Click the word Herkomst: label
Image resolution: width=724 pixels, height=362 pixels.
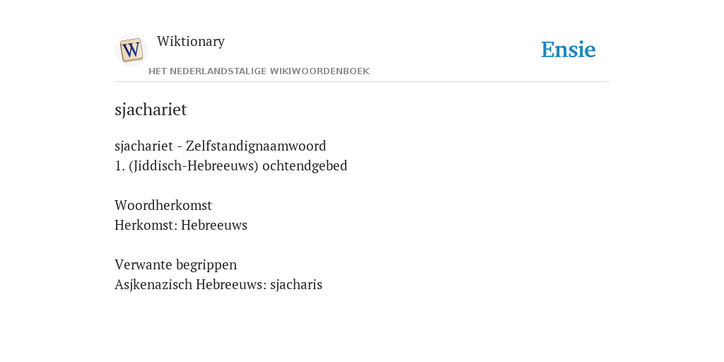click(x=146, y=226)
